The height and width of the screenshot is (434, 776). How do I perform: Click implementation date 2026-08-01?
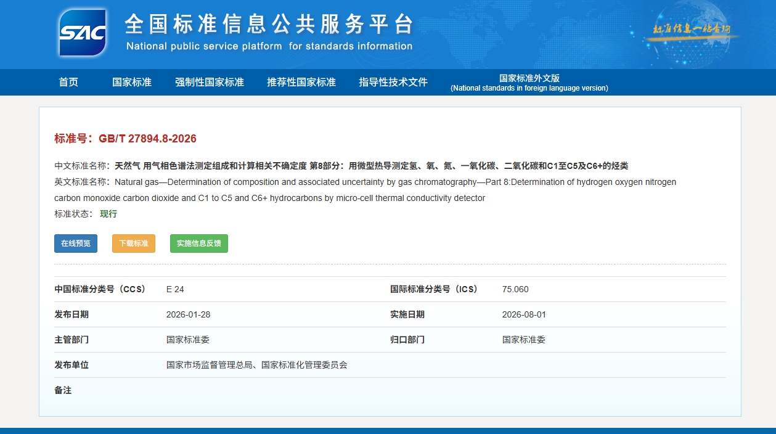[x=525, y=314]
